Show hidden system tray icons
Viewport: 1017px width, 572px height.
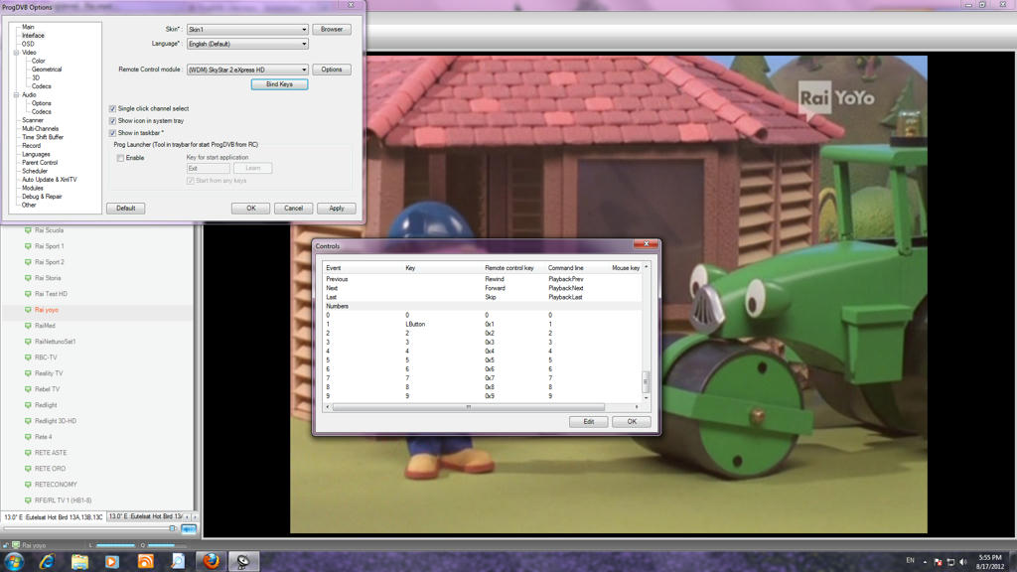[925, 562]
